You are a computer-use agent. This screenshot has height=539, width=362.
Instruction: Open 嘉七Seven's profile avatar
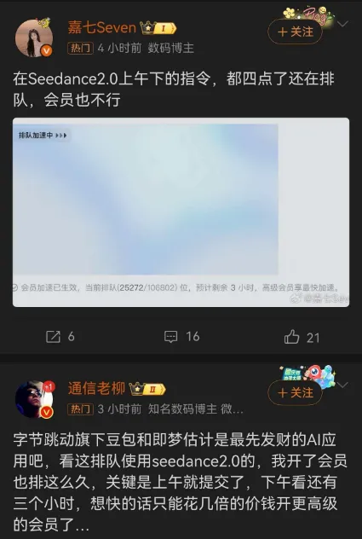(x=34, y=38)
